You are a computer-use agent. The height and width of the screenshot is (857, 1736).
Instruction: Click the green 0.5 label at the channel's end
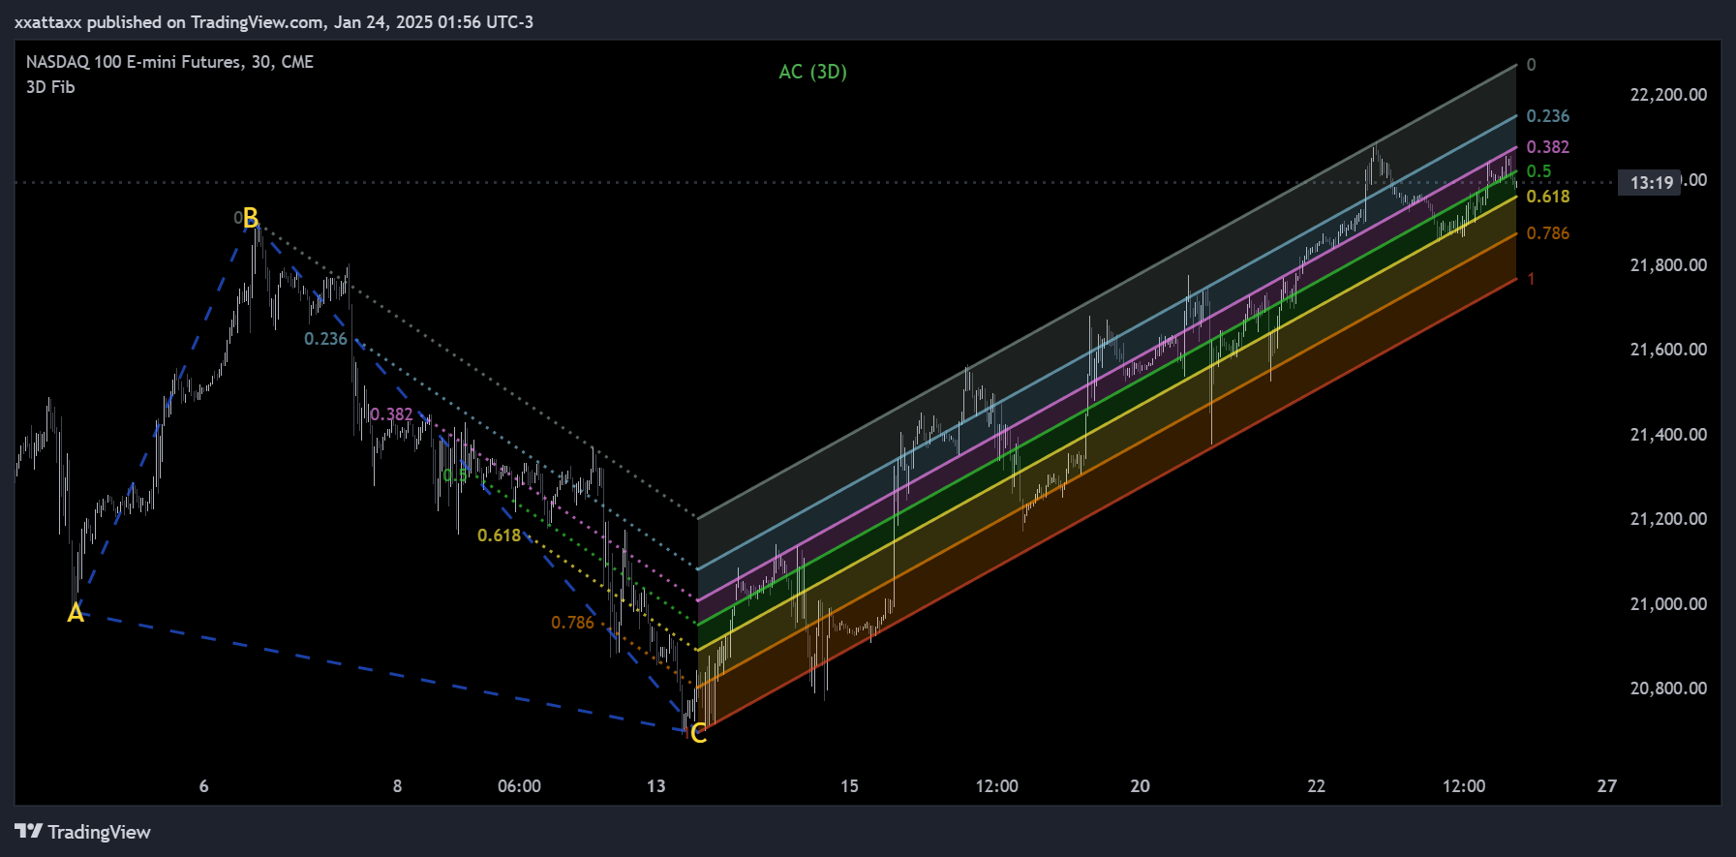pos(1538,171)
